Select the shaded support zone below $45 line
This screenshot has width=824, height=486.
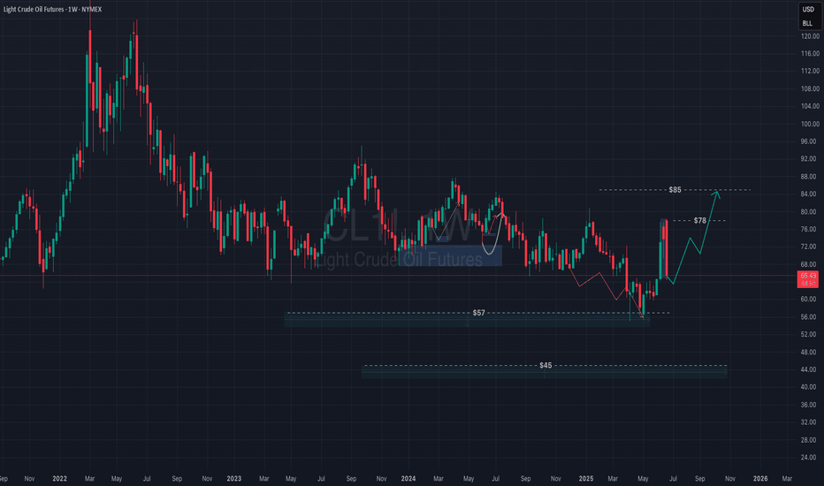click(545, 372)
